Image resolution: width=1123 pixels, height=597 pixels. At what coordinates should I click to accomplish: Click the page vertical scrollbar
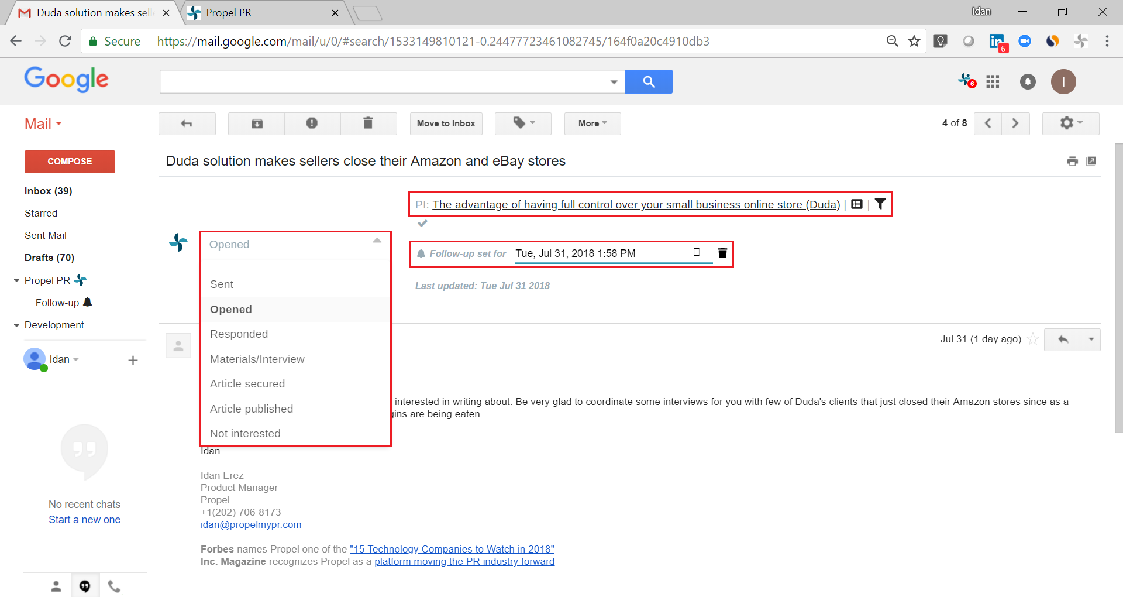coord(1118,288)
